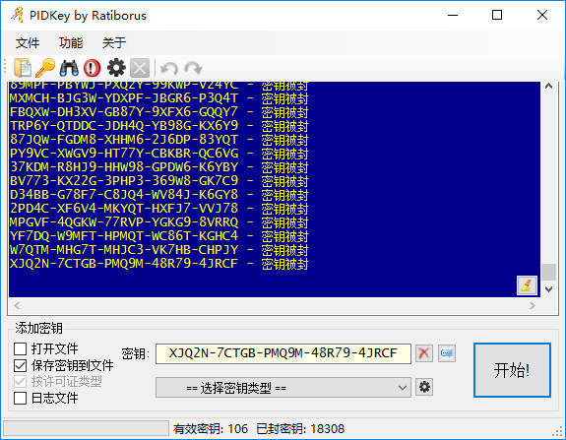The image size is (566, 440).
Task: Select key line PY9VC-XWGV9-HT77Y-CBKBR-QC6VG
Action: coord(158,154)
